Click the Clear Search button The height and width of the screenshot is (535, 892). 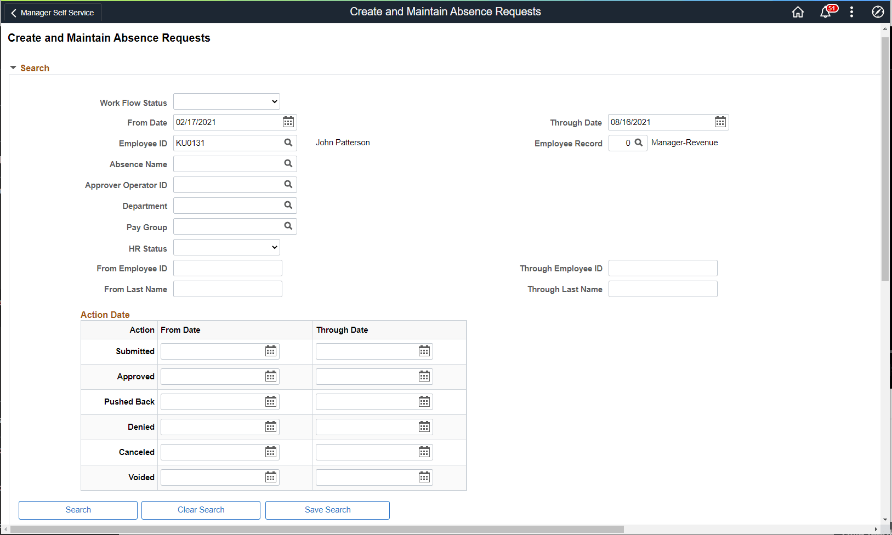pyautogui.click(x=201, y=510)
